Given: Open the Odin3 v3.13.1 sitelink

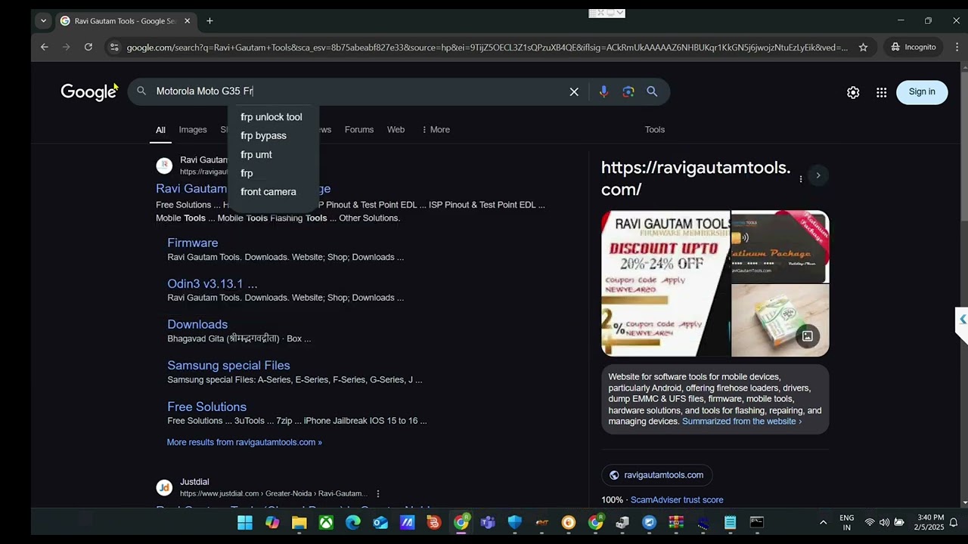Looking at the screenshot, I should point(213,284).
